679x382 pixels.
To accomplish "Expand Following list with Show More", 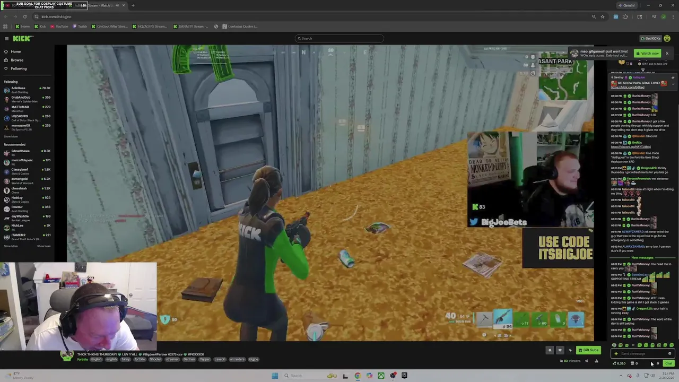I will (x=11, y=136).
